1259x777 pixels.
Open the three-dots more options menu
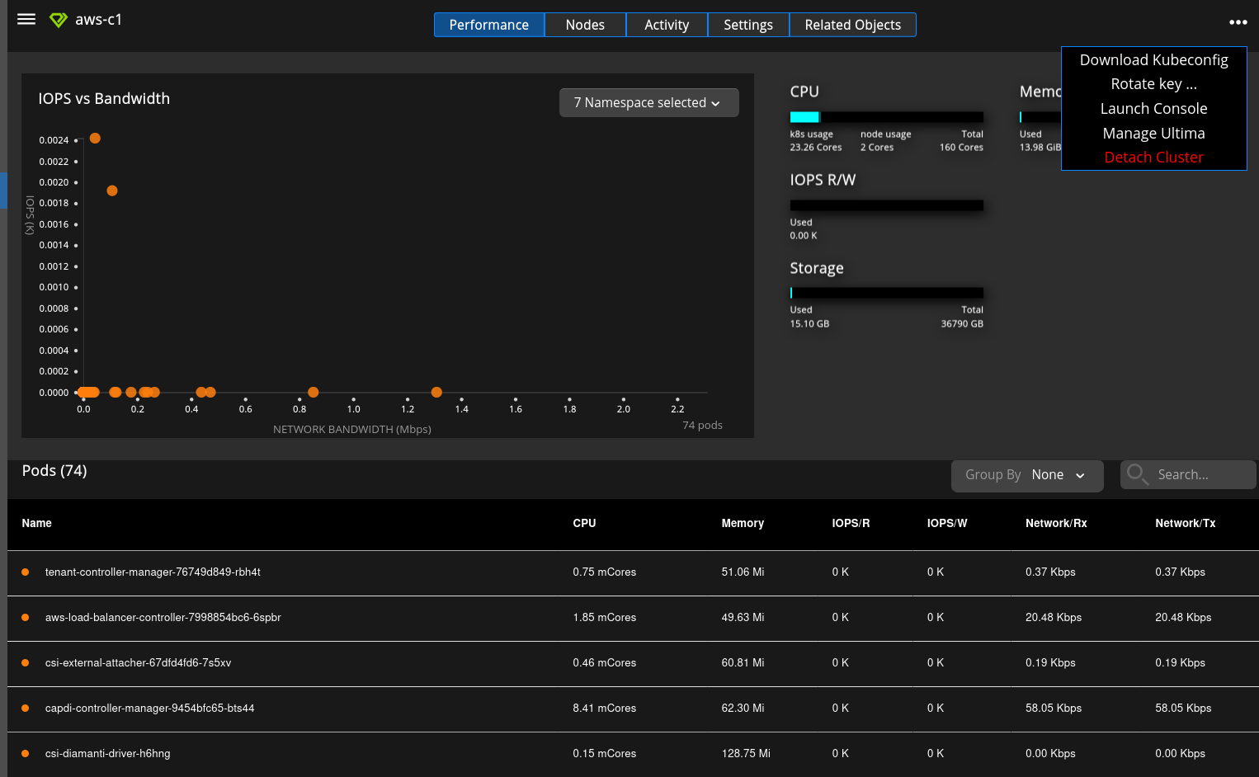[x=1238, y=22]
